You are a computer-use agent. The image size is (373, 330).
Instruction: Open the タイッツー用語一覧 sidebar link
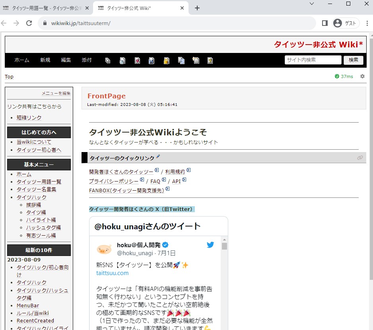[39, 182]
